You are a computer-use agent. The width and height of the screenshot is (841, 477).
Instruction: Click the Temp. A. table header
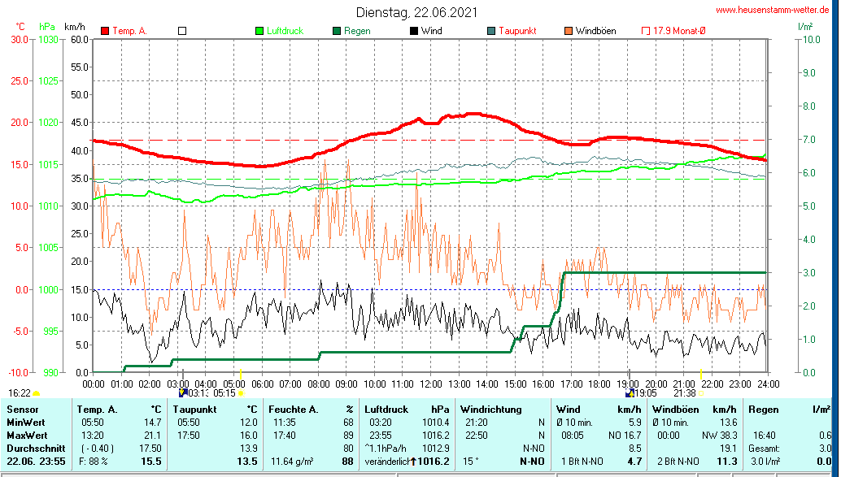click(x=97, y=410)
